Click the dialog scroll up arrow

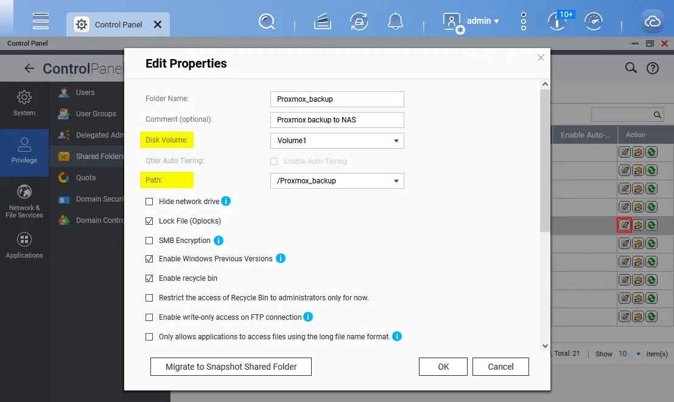click(x=545, y=84)
